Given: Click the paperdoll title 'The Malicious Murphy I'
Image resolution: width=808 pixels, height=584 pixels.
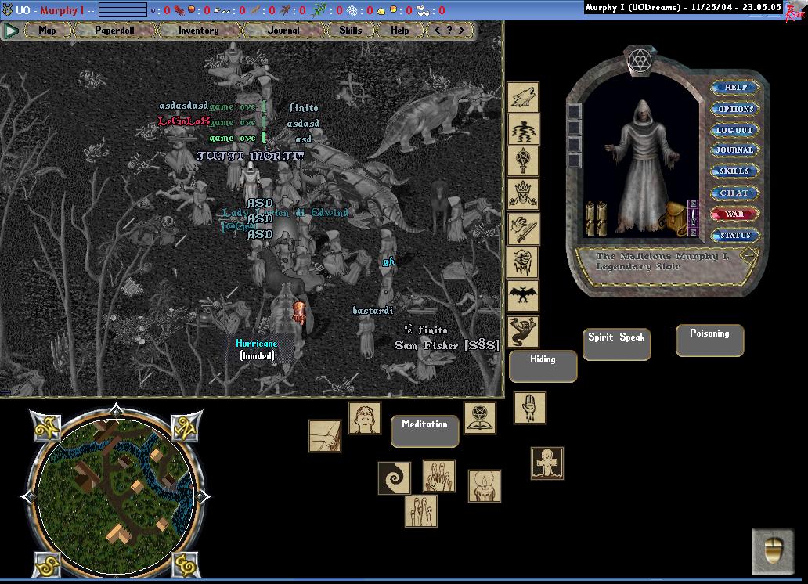Looking at the screenshot, I should point(662,256).
